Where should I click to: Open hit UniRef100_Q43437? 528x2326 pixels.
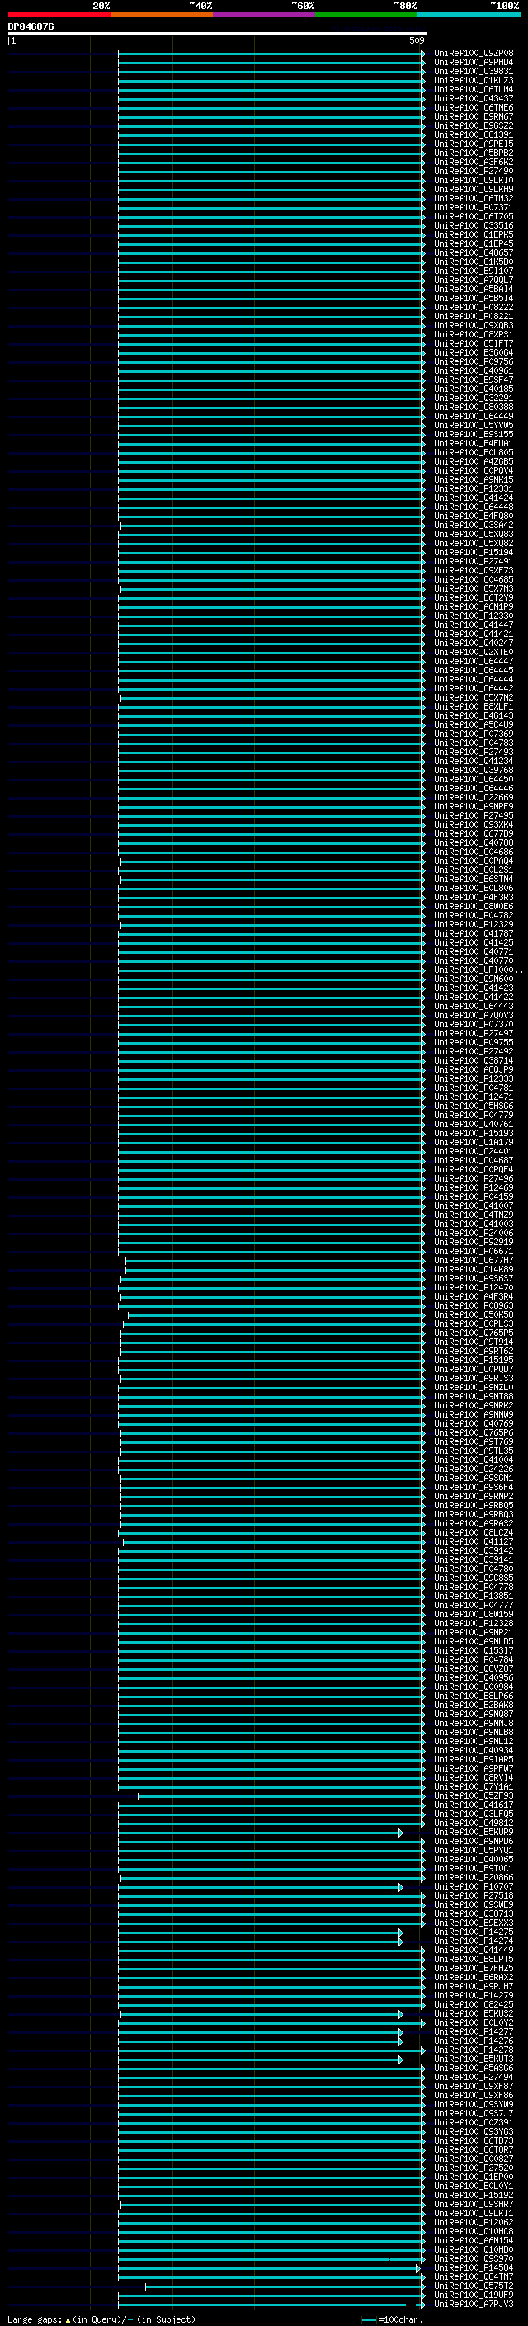[x=474, y=98]
